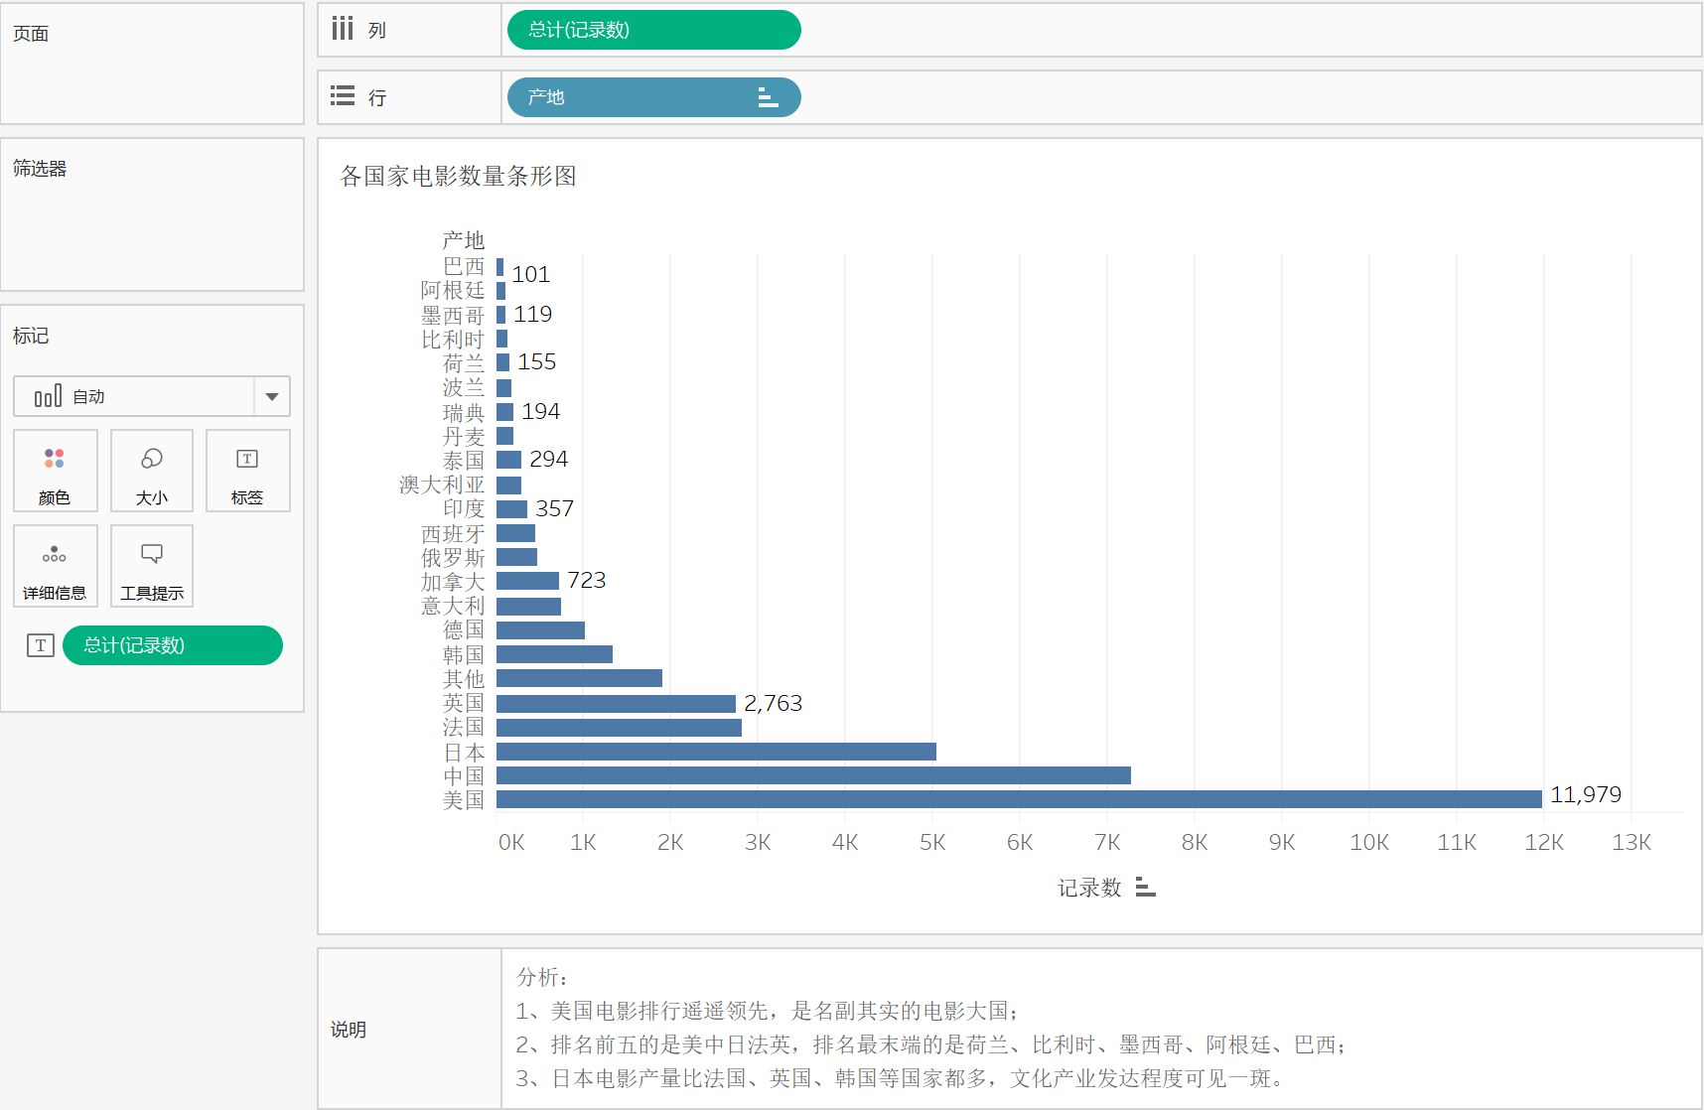Open the 标签 (Label) mark card
Screen dimensions: 1704x1110
tap(247, 471)
